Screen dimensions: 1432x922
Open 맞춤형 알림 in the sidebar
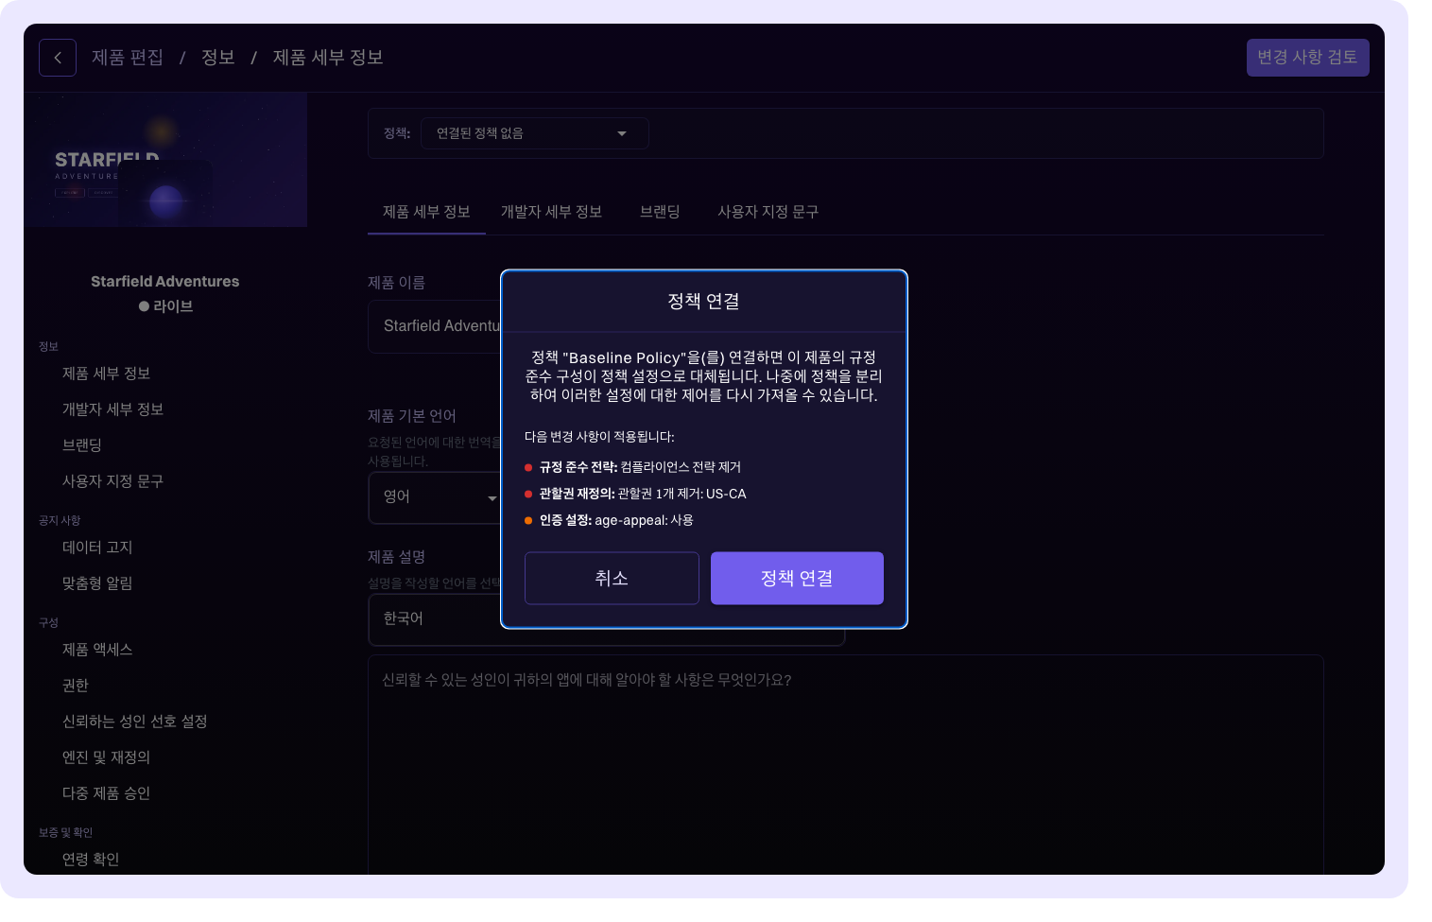(x=97, y=583)
